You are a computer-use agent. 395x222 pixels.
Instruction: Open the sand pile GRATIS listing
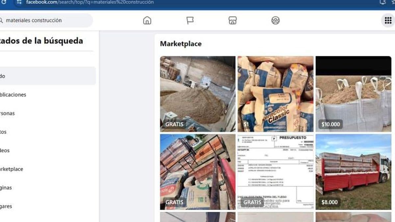pos(198,94)
